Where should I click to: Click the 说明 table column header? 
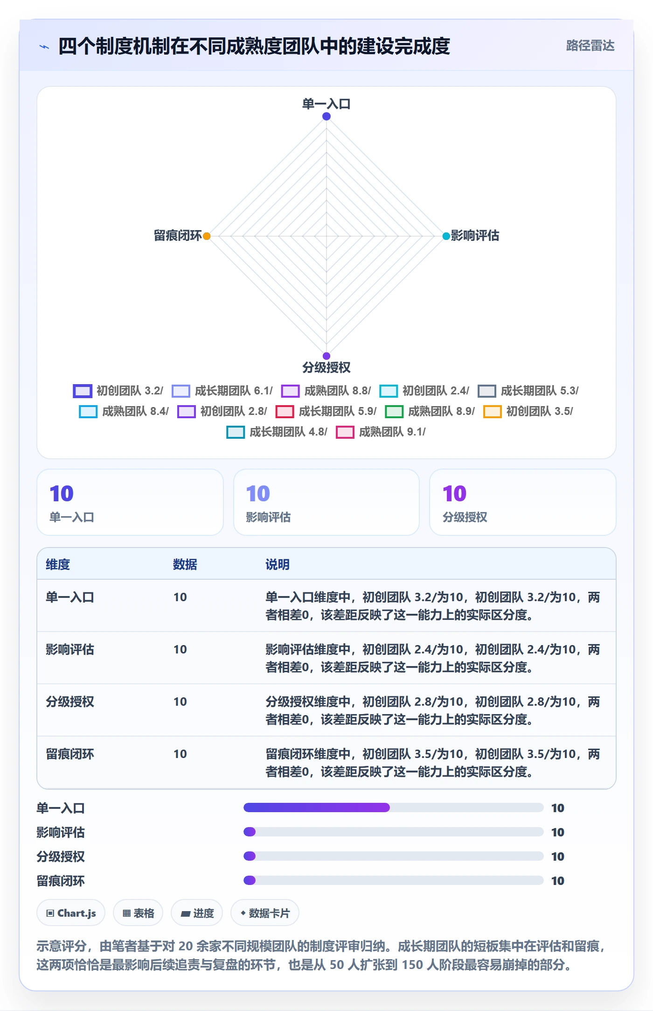[x=278, y=564]
